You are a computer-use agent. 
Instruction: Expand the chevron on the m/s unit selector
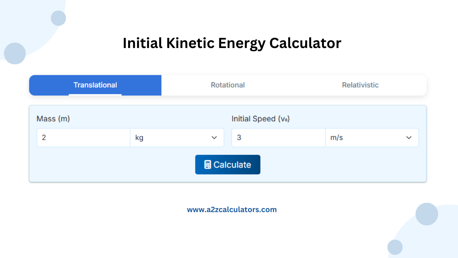click(409, 137)
